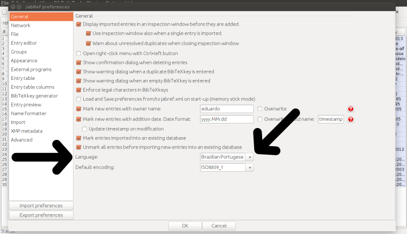Click row number 30 in main window table
407x234 pixels.
[x=5, y=184]
